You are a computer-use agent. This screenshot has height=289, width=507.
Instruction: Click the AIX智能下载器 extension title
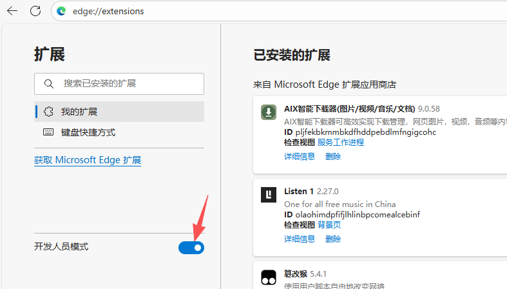point(350,109)
